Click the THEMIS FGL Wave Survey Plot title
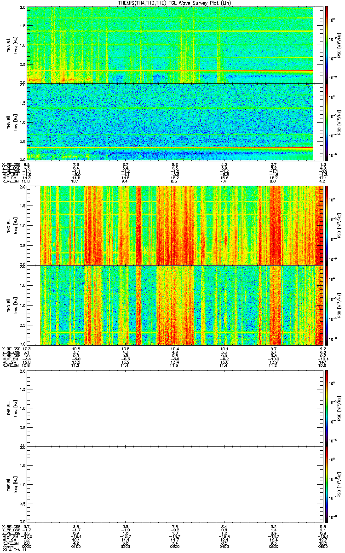Viewport: 345px width, 553px height. click(x=175, y=3)
